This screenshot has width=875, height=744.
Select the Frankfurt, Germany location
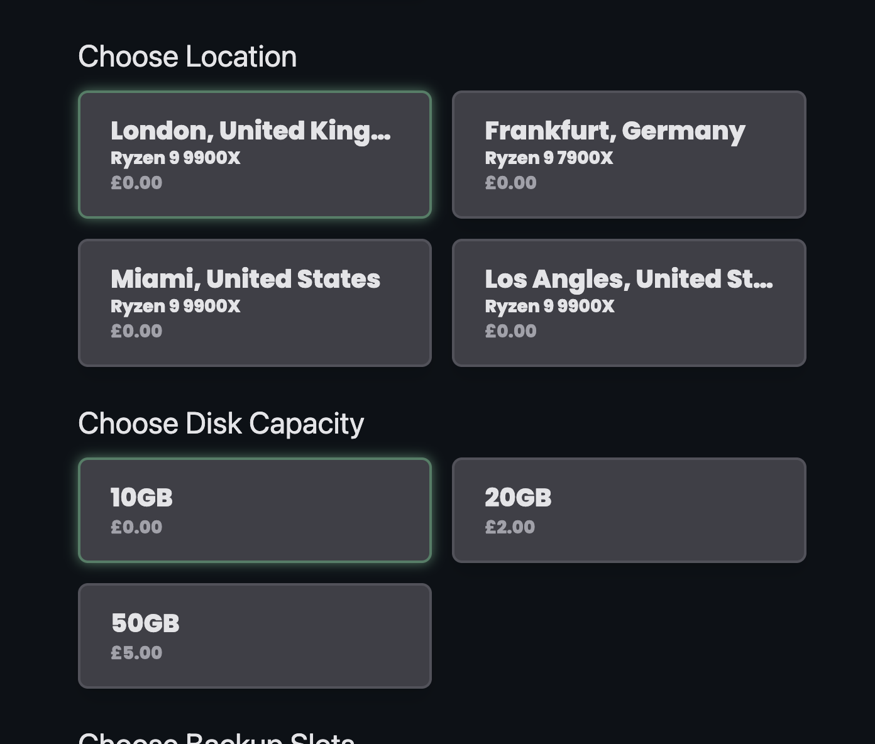coord(629,154)
